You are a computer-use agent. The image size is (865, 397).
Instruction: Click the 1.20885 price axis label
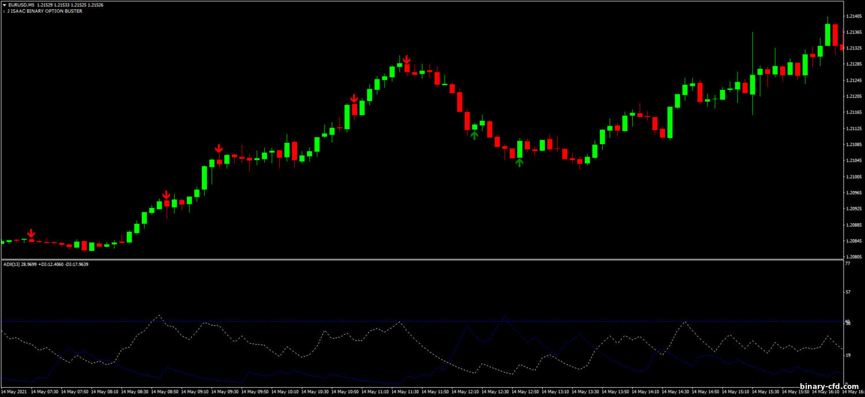point(853,225)
